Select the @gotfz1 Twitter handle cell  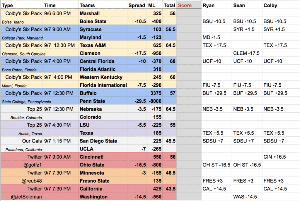(x=22, y=165)
